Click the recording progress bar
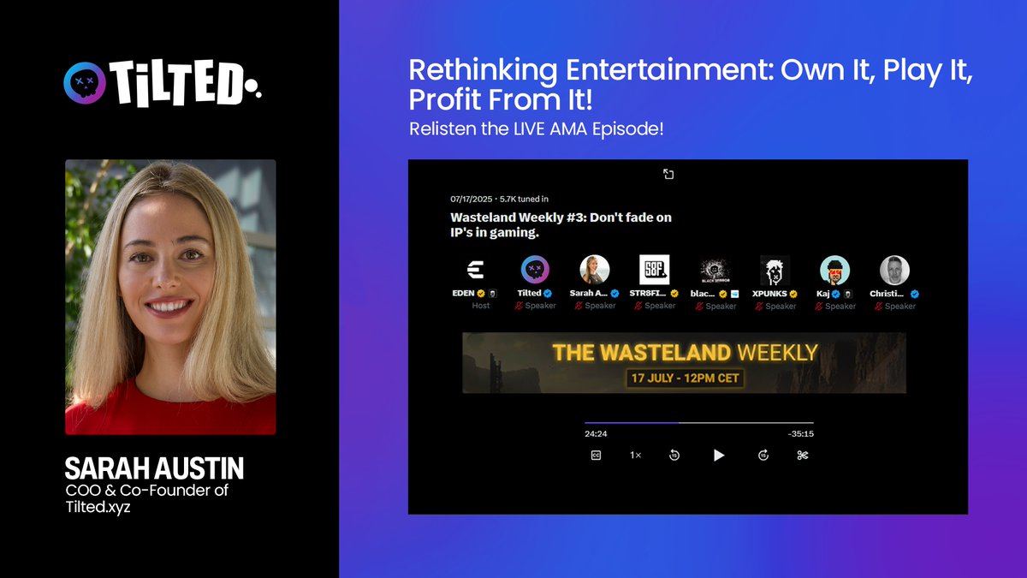1027x578 pixels. pos(699,423)
